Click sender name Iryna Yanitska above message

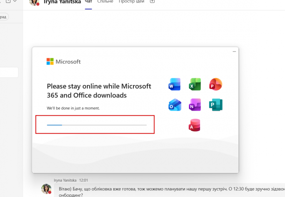65,180
